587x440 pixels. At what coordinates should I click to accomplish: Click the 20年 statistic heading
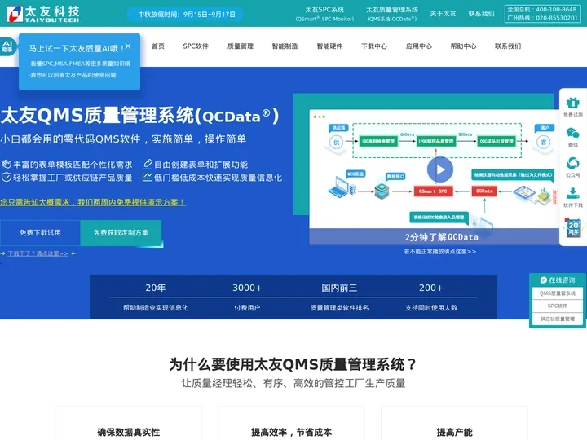click(156, 288)
